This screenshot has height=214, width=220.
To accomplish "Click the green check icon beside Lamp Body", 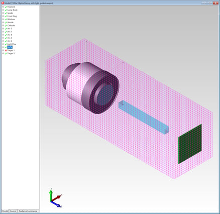I will 6,10.
